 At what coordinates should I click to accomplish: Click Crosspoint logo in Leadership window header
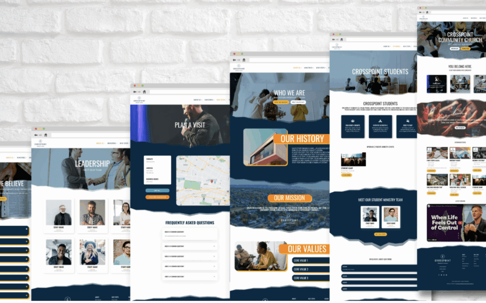click(40, 143)
